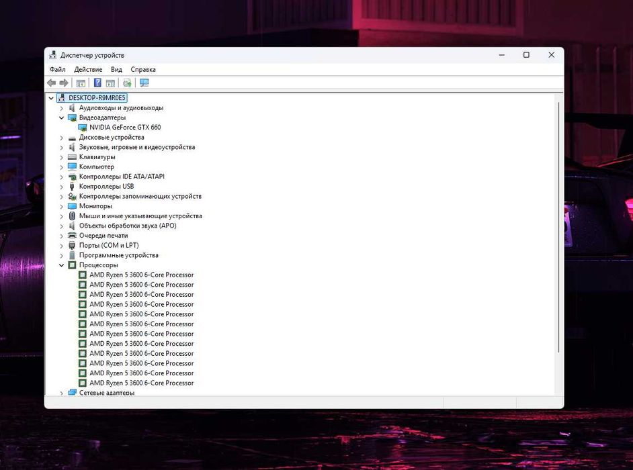Click the port icon beside Порты (COM и LPT)
The image size is (633, 470).
[72, 245]
